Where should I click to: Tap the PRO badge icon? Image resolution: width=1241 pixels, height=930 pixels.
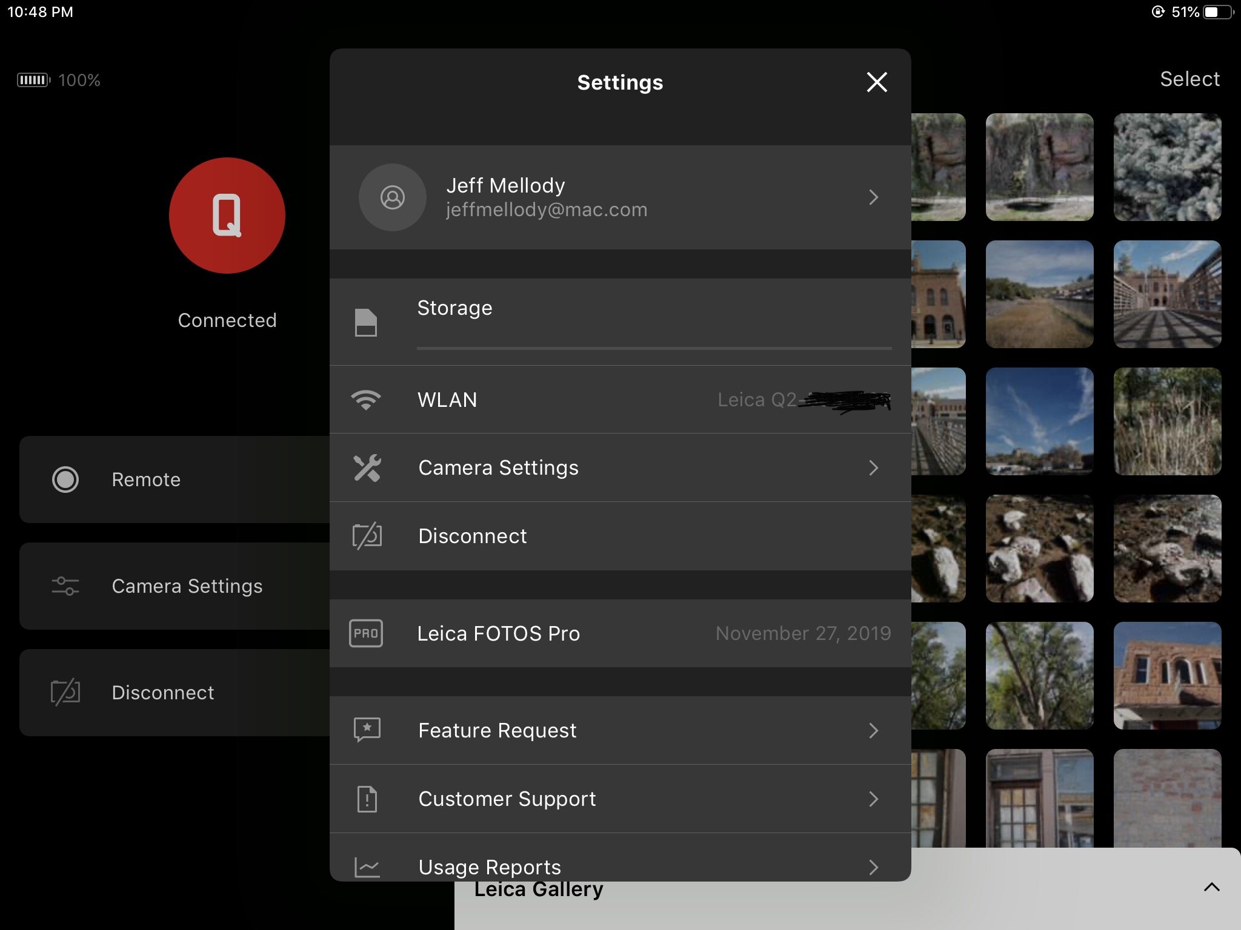pos(366,633)
